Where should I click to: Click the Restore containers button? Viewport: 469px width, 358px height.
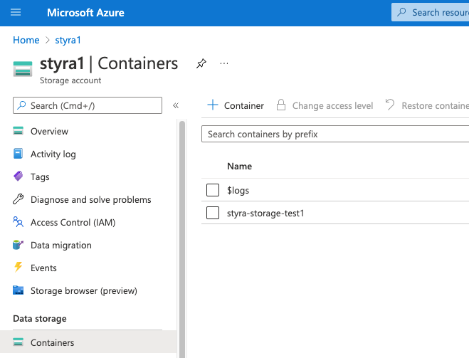427,105
